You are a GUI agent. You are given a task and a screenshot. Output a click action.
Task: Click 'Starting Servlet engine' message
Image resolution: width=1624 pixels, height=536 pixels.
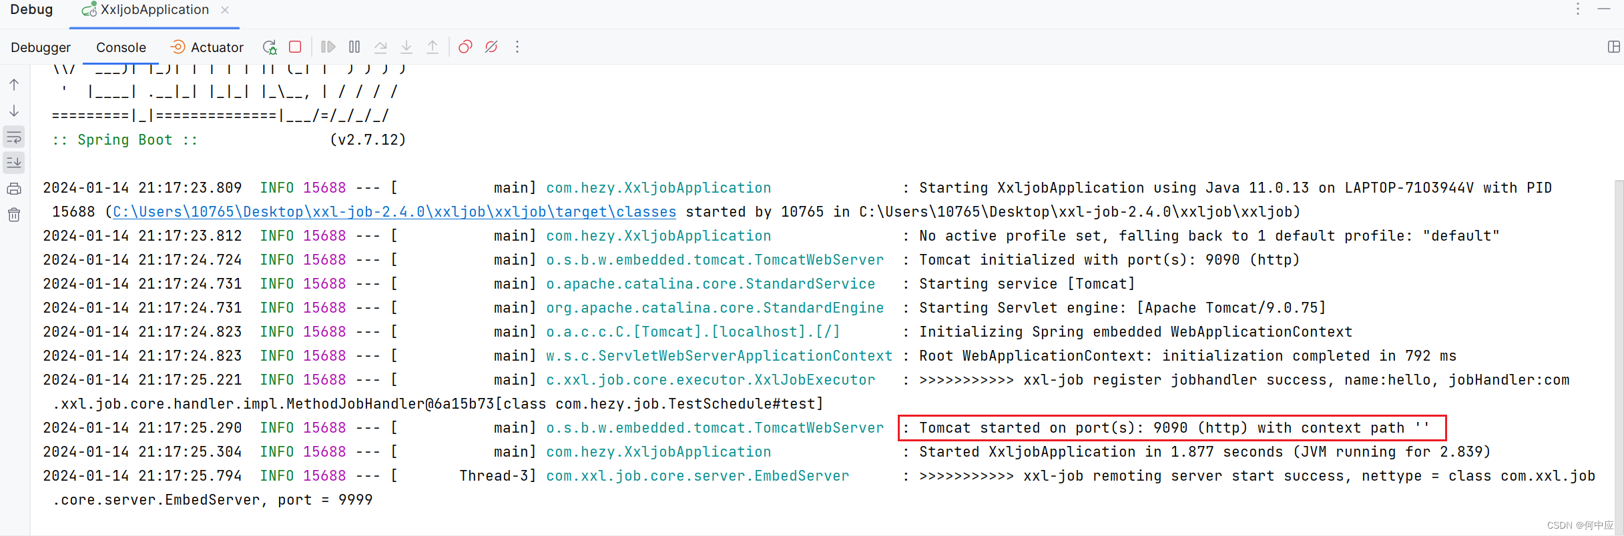[1123, 308]
